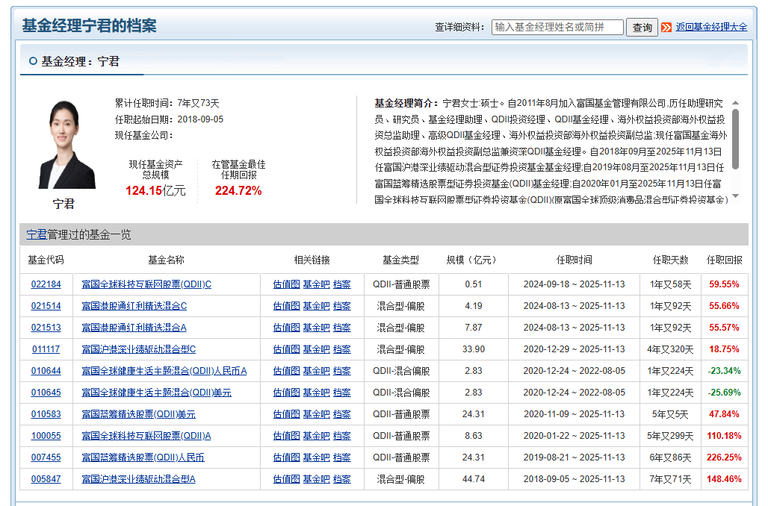The height and width of the screenshot is (506, 768).
Task: Click the -25.69% return value
Action: tap(725, 393)
